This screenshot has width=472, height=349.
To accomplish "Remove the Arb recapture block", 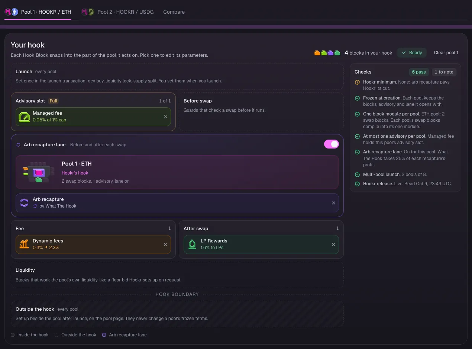I will (x=333, y=203).
